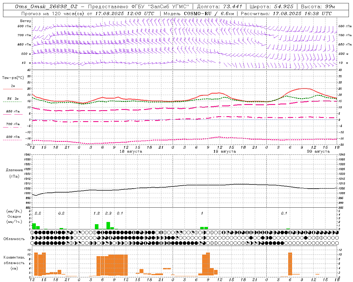The height and width of the screenshot is (282, 353).
Task: Click the 1.2 precipitation total value
Action: coord(97,213)
